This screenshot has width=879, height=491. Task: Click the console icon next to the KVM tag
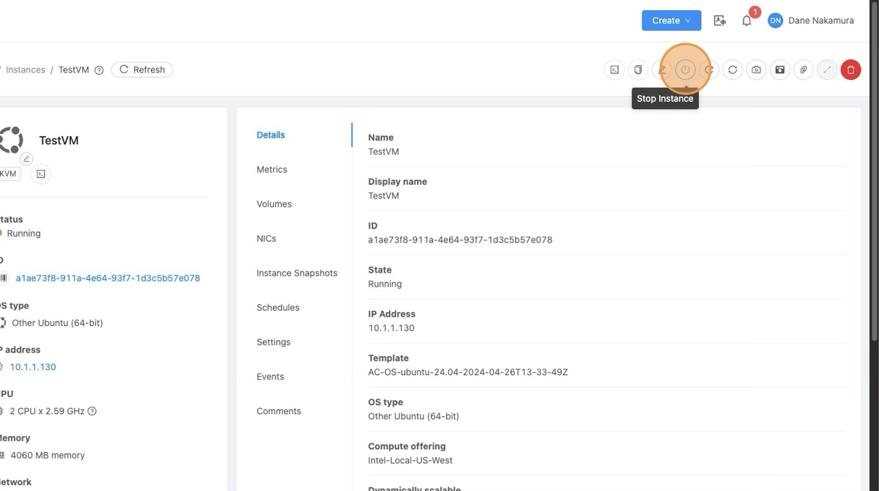pos(41,174)
